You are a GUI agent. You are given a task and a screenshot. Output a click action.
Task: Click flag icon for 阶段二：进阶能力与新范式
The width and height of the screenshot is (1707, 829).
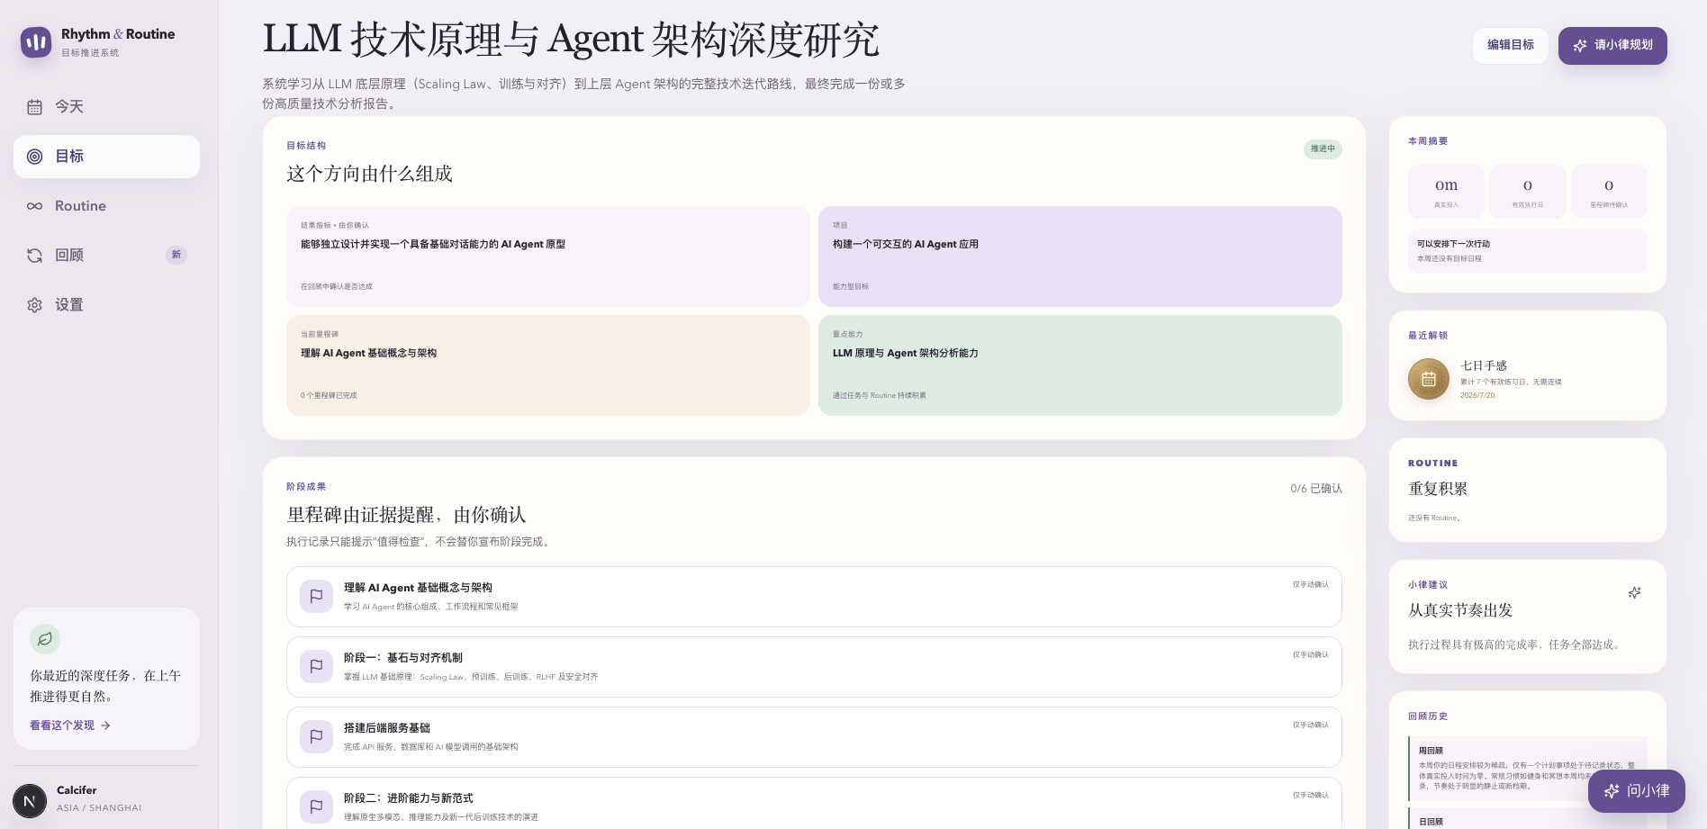coord(316,806)
